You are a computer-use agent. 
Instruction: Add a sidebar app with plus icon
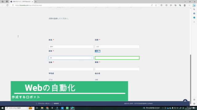tap(194, 22)
